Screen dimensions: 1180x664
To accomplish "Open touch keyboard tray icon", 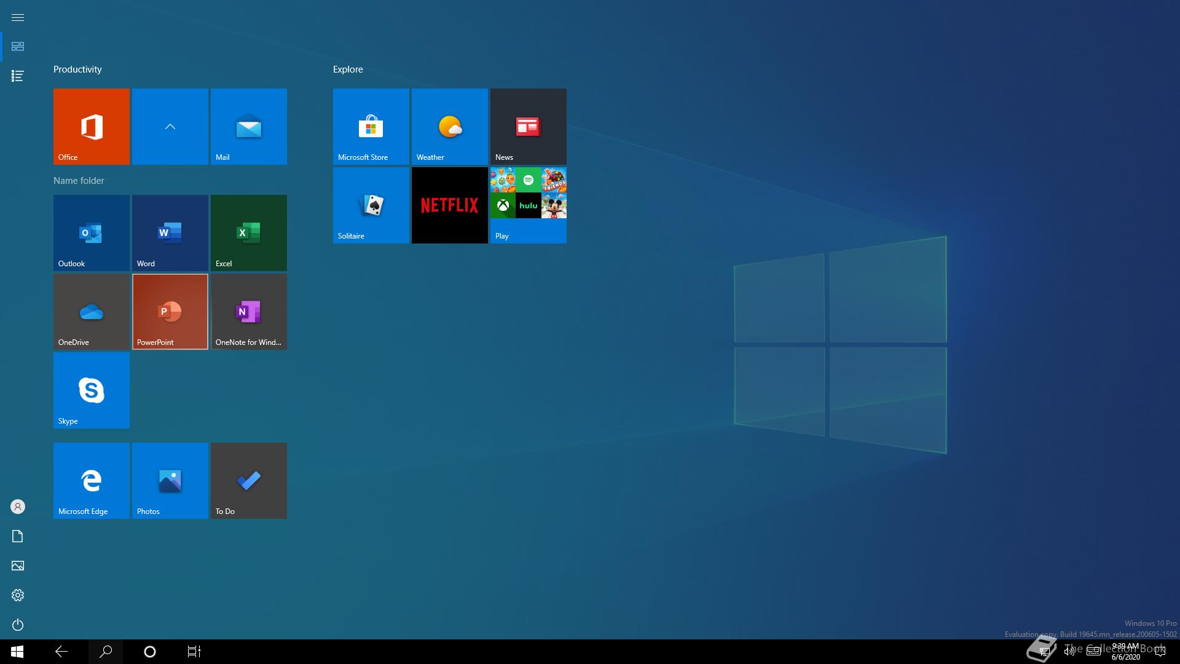I will (x=1094, y=652).
